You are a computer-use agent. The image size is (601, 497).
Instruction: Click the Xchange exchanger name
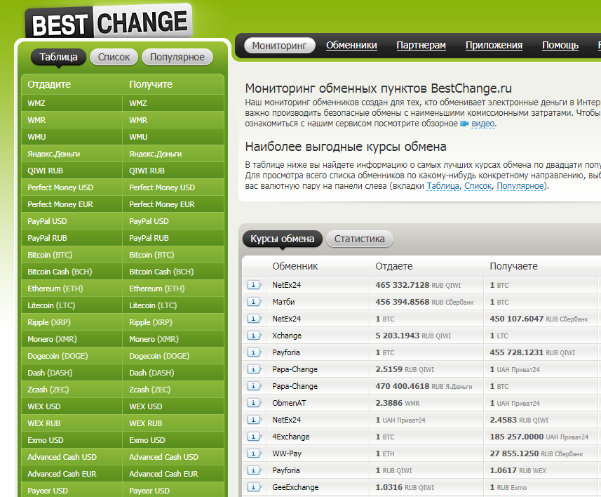(287, 336)
